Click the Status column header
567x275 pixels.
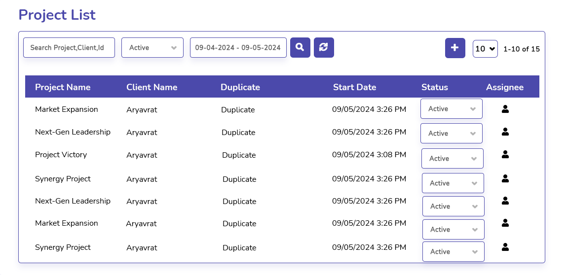[435, 87]
